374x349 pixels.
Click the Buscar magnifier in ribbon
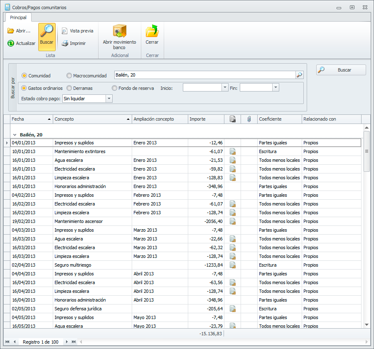[47, 32]
